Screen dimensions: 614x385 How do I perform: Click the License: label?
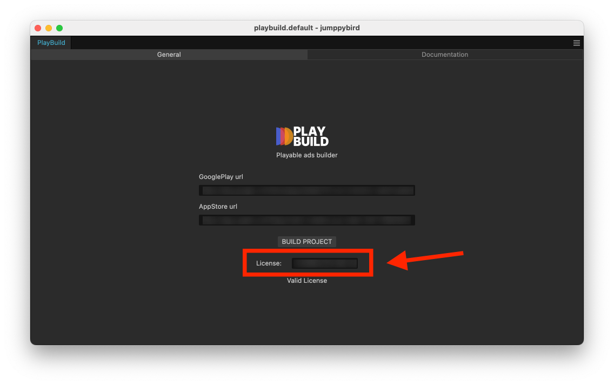pos(269,263)
